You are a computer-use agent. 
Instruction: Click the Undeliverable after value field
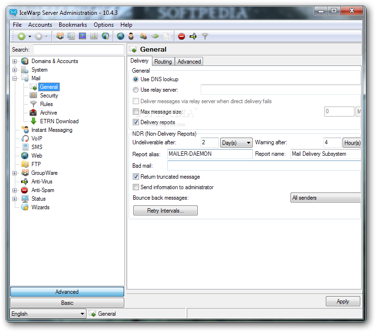click(x=210, y=142)
